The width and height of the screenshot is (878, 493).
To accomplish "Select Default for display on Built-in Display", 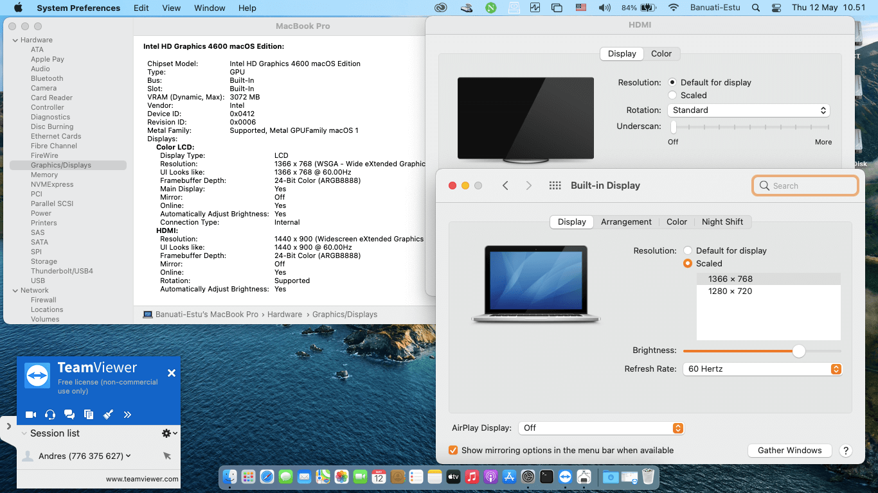I will click(x=688, y=250).
